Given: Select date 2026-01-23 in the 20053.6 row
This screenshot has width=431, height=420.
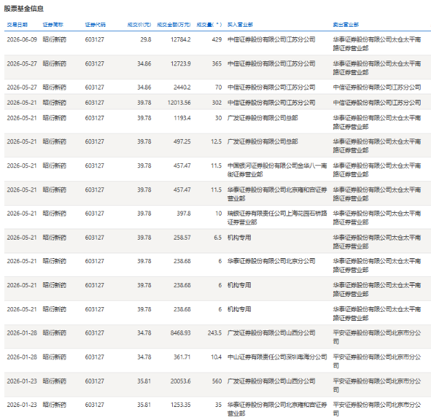Looking at the screenshot, I should pos(22,381).
